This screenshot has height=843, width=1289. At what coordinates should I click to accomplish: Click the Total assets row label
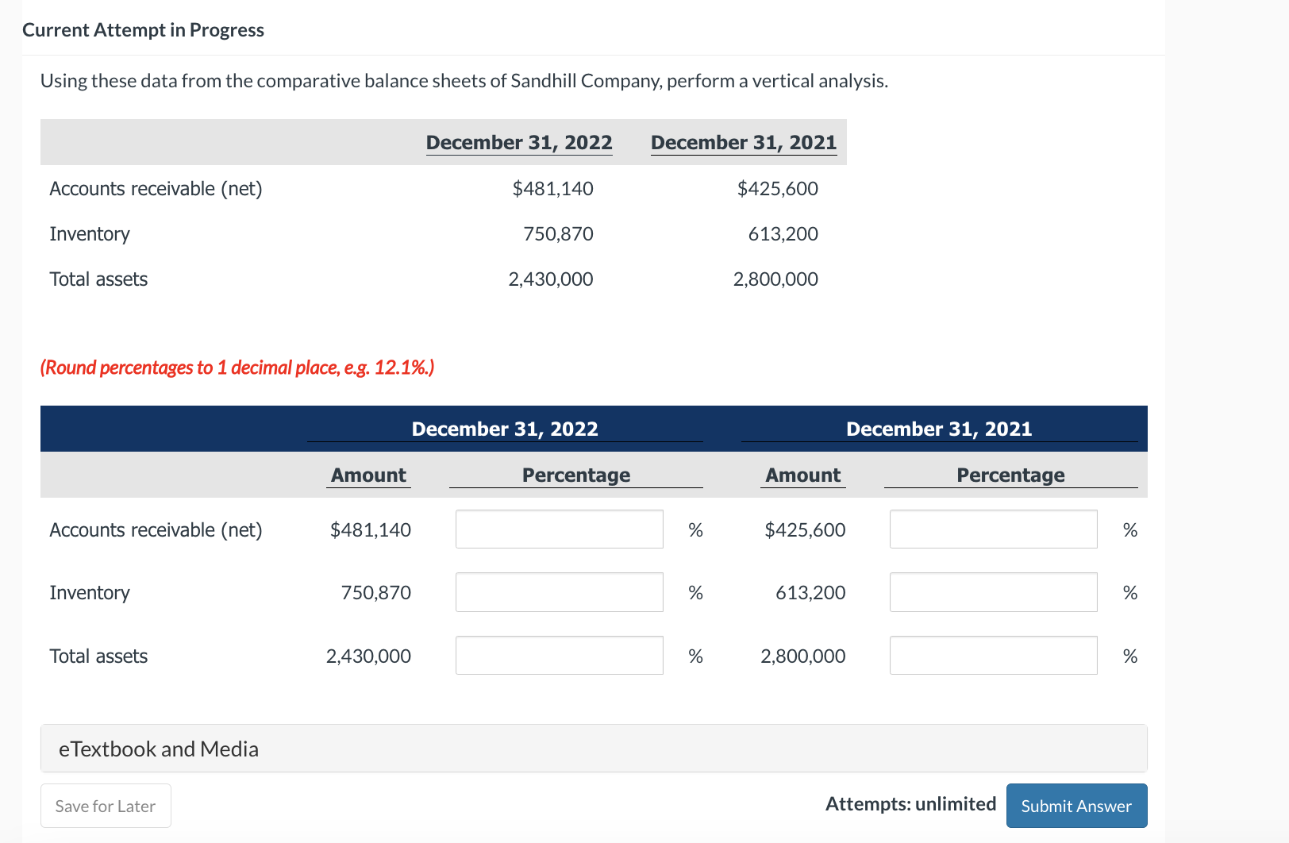[98, 655]
